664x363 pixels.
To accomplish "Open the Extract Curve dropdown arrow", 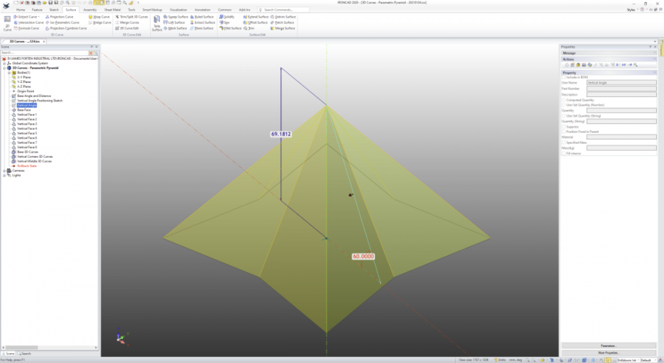I will click(39, 17).
